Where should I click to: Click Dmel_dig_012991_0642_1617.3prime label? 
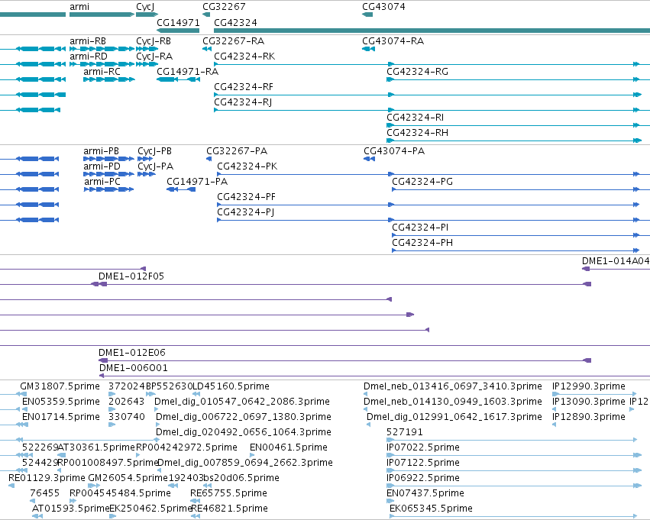coord(454,417)
